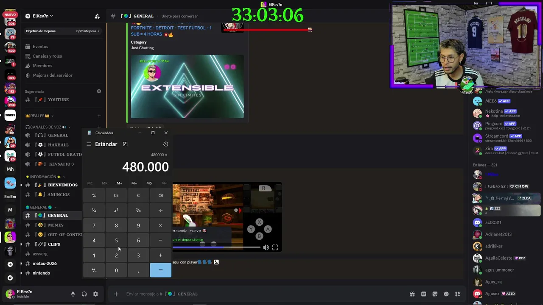Click the plus key in Calculator

pyautogui.click(x=160, y=255)
